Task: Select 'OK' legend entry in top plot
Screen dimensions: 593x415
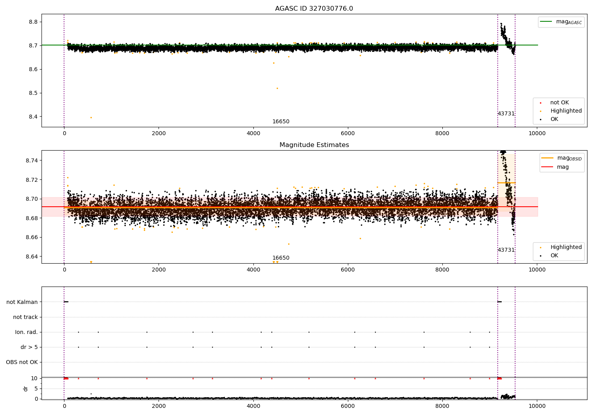Action: pyautogui.click(x=554, y=119)
